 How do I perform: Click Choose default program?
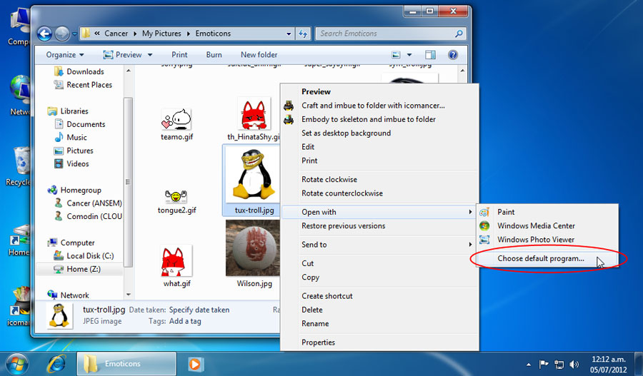click(541, 258)
